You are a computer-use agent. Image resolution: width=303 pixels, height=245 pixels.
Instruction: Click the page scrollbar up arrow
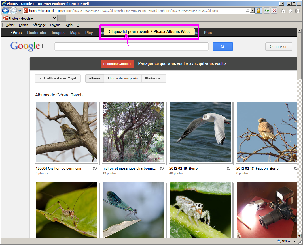pos(300,31)
